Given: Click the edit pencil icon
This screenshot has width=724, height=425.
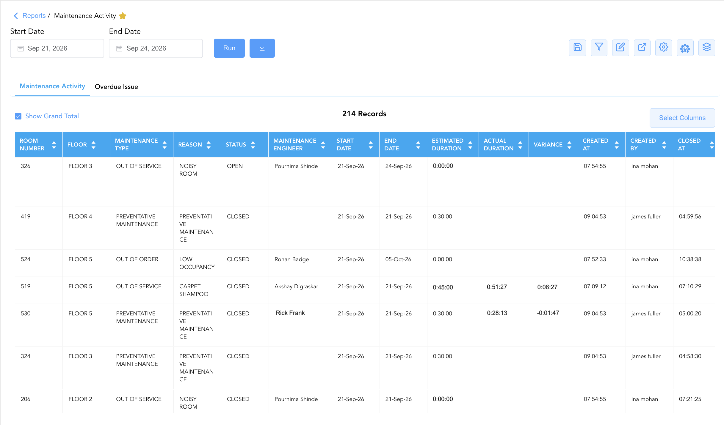Looking at the screenshot, I should 620,48.
